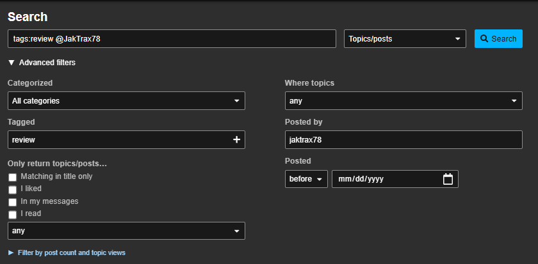
Task: Change the before date selector
Action: [306, 179]
